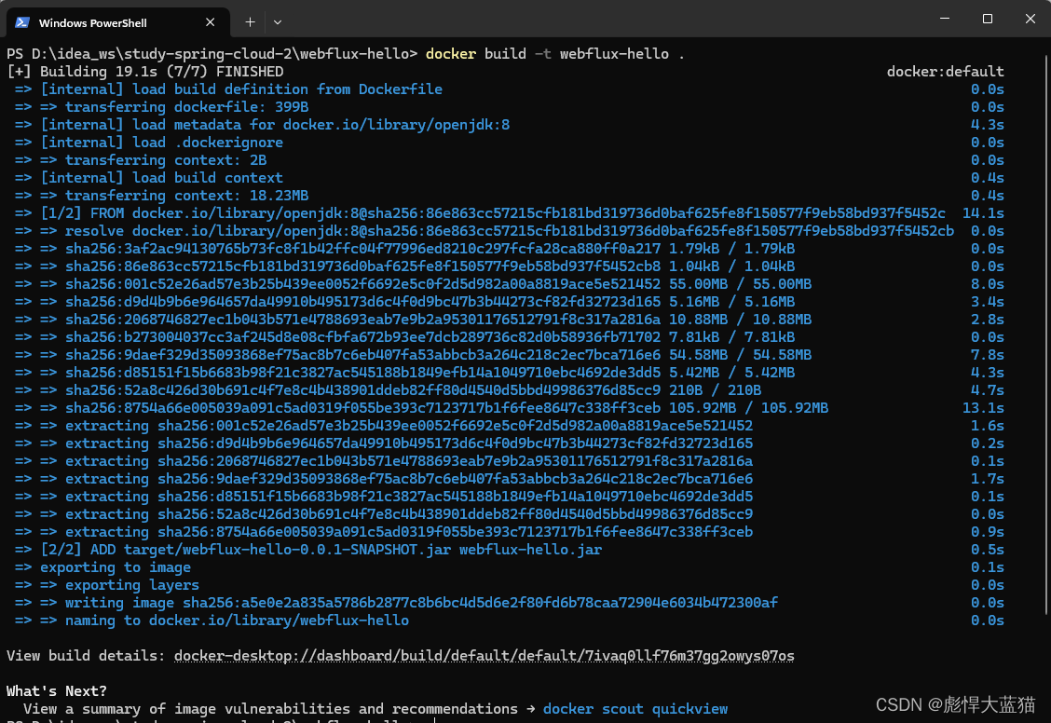Open a new terminal tab with the plus icon

click(250, 21)
